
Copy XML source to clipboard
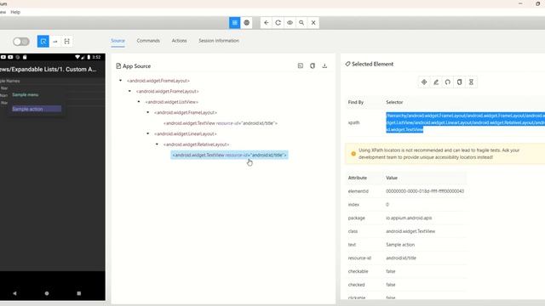(x=313, y=66)
